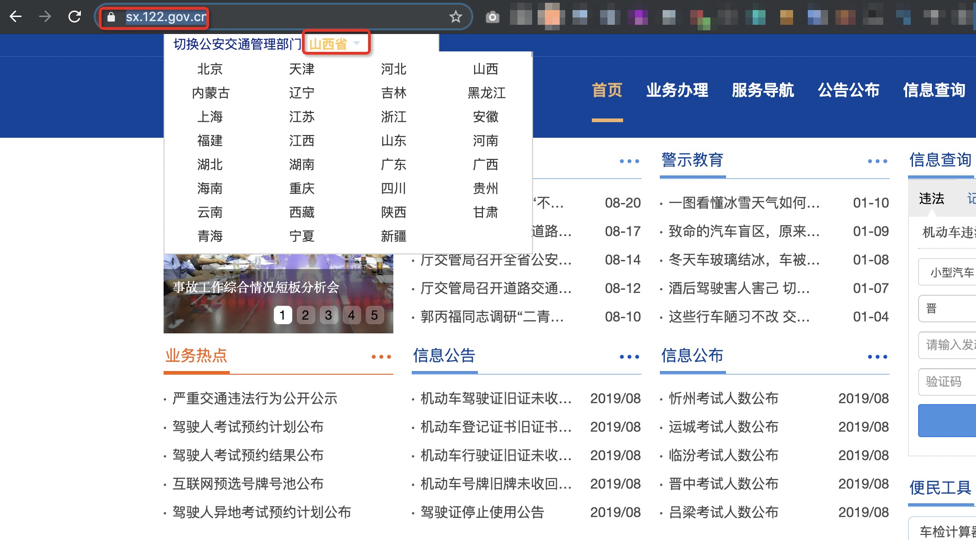Open article 这些行车陋习不改 交…
976x540 pixels.
tap(739, 316)
